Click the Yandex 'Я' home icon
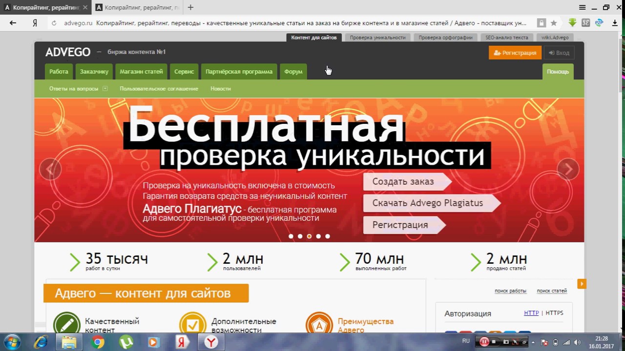This screenshot has width=625, height=351. pos(35,23)
